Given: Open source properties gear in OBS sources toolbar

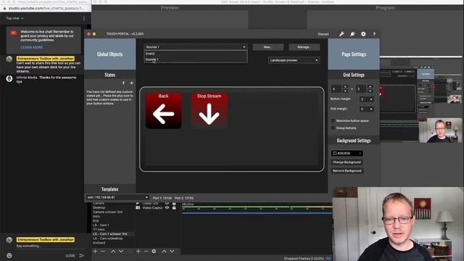Looking at the screenshot, I should (x=154, y=252).
